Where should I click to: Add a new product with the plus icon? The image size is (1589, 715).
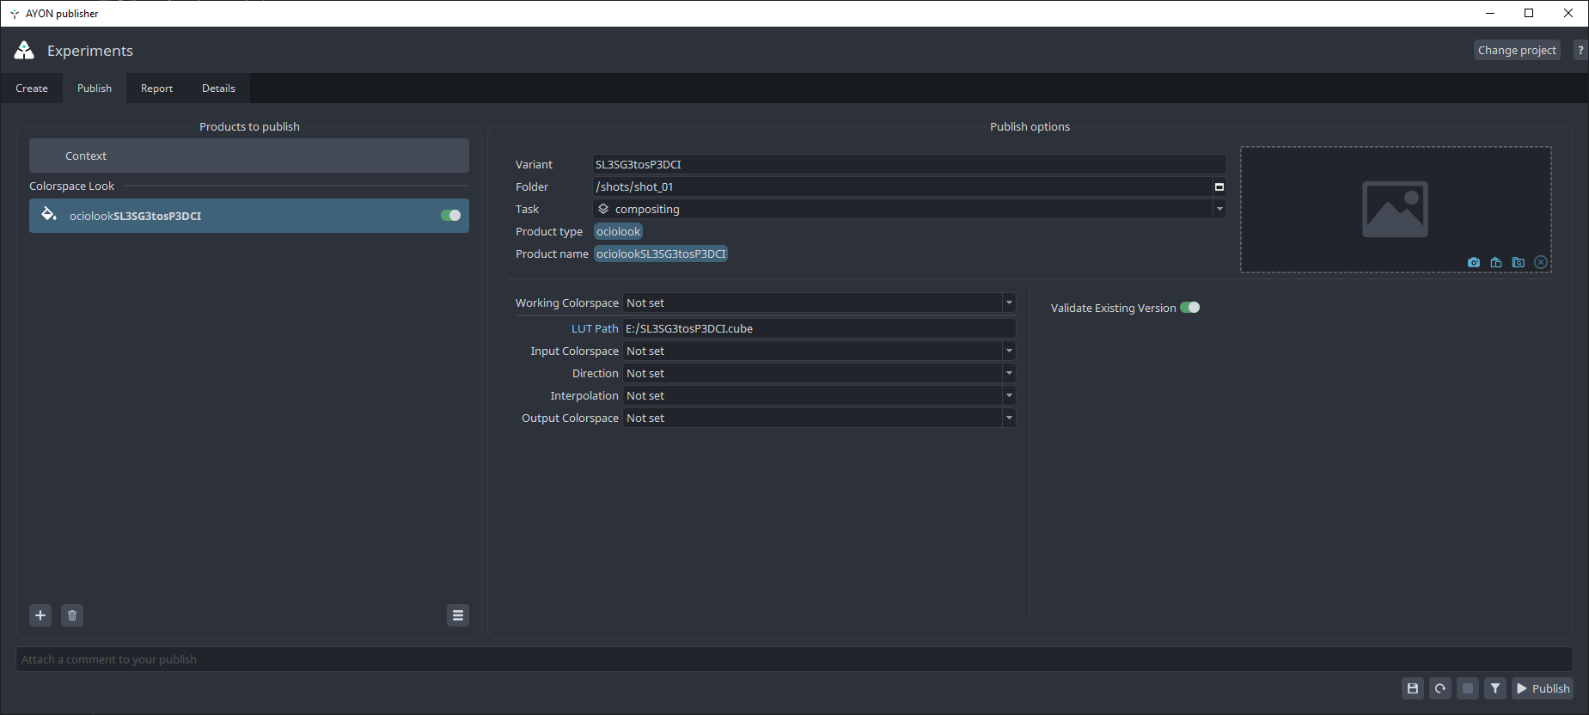40,615
